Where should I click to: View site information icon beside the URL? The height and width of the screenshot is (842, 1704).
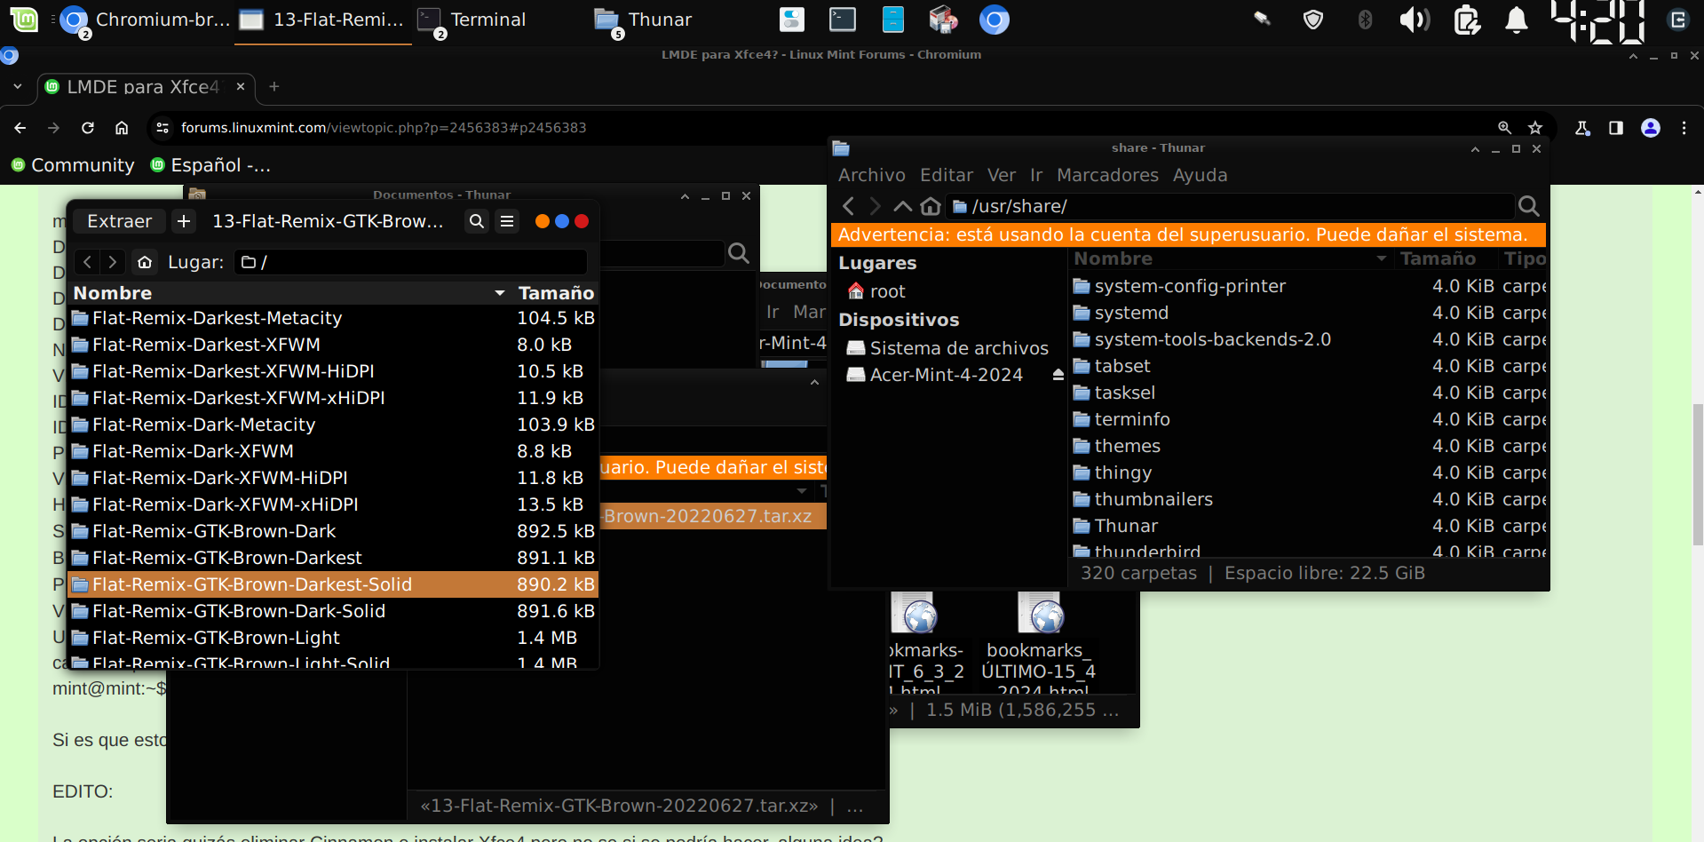coord(162,128)
